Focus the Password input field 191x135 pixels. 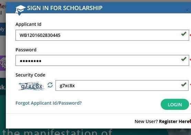pos(102,60)
